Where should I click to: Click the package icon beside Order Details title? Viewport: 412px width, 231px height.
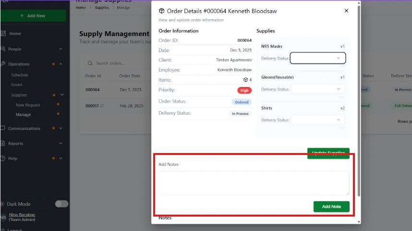click(162, 11)
